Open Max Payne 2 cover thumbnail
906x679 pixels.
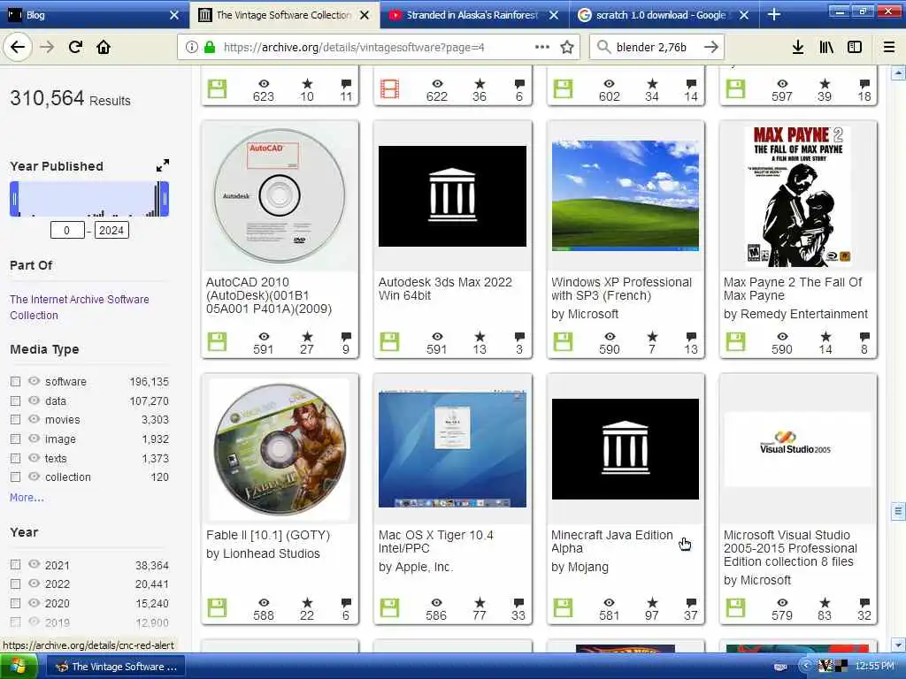[798, 195]
